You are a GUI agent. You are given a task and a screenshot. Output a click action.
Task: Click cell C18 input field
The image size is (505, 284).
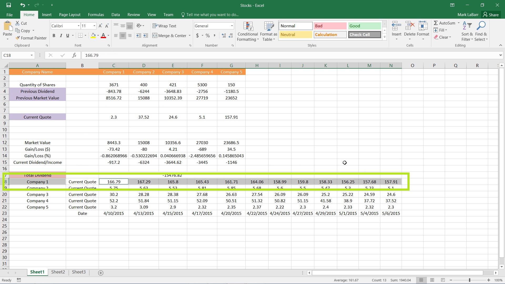click(x=113, y=182)
